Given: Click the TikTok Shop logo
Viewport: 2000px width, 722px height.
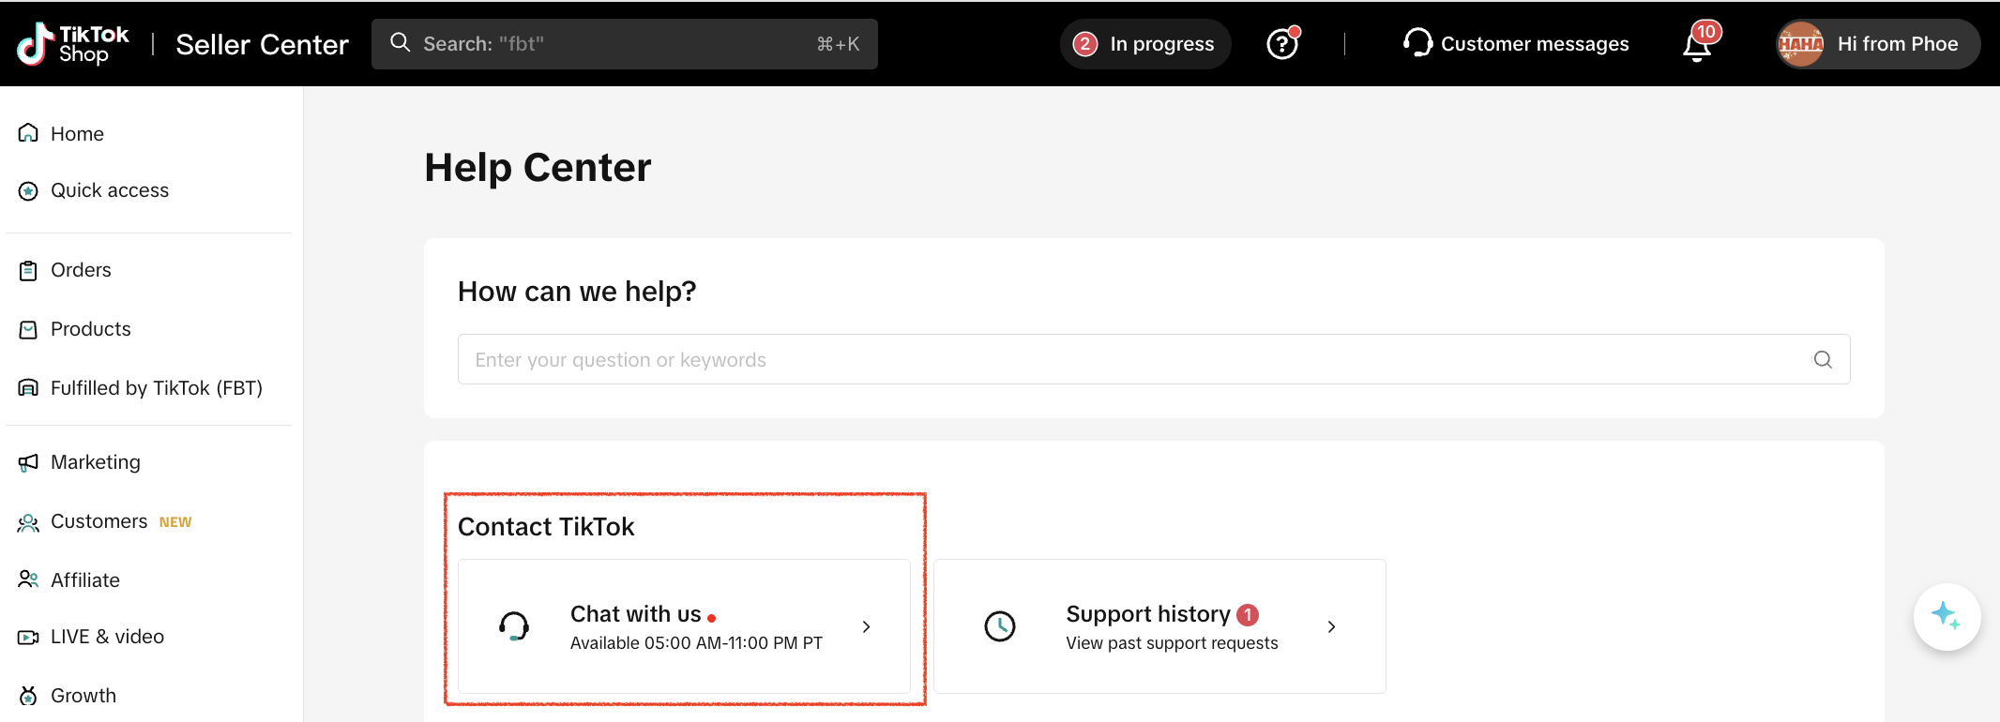Looking at the screenshot, I should 72,44.
